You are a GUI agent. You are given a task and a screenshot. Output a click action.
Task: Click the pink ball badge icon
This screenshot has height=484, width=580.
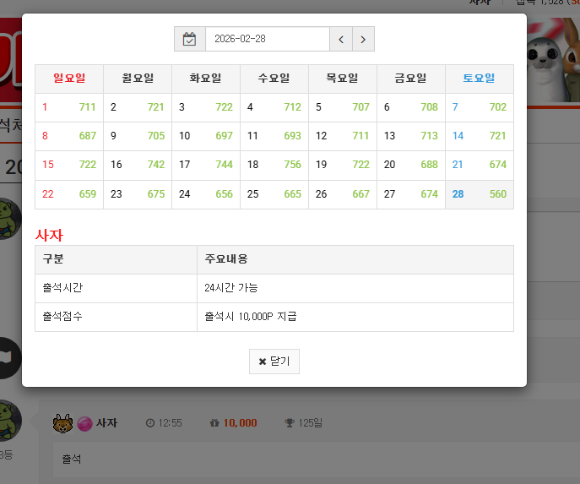(84, 423)
